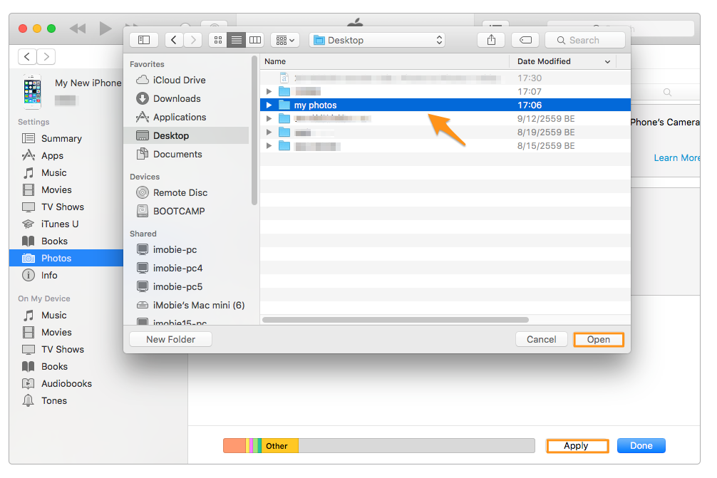The height and width of the screenshot is (478, 717).
Task: Open the Share icon in the dialog toolbar
Action: [x=491, y=39]
